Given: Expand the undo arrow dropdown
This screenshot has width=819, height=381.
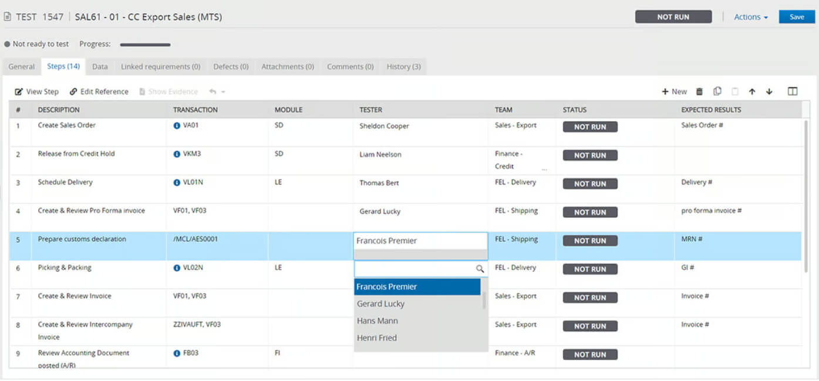Looking at the screenshot, I should pyautogui.click(x=223, y=92).
